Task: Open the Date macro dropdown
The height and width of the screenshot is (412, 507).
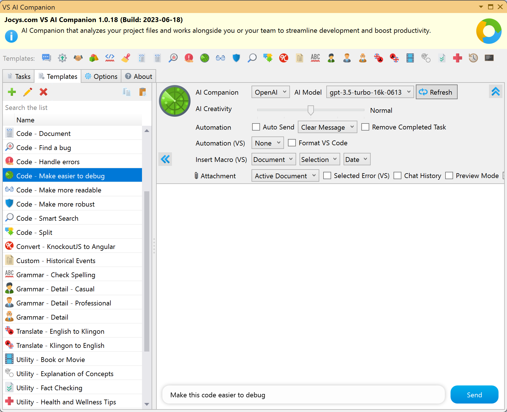Action: point(357,159)
